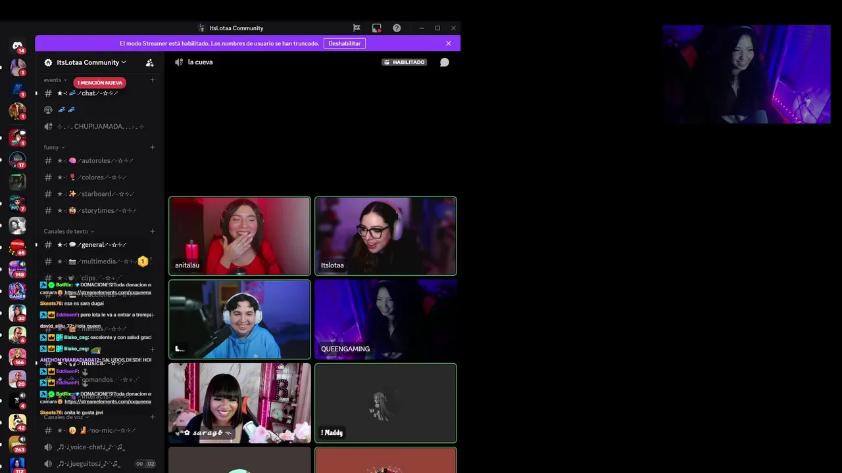Focus Itslotaa's video tile
This screenshot has height=473, width=842.
coord(385,236)
